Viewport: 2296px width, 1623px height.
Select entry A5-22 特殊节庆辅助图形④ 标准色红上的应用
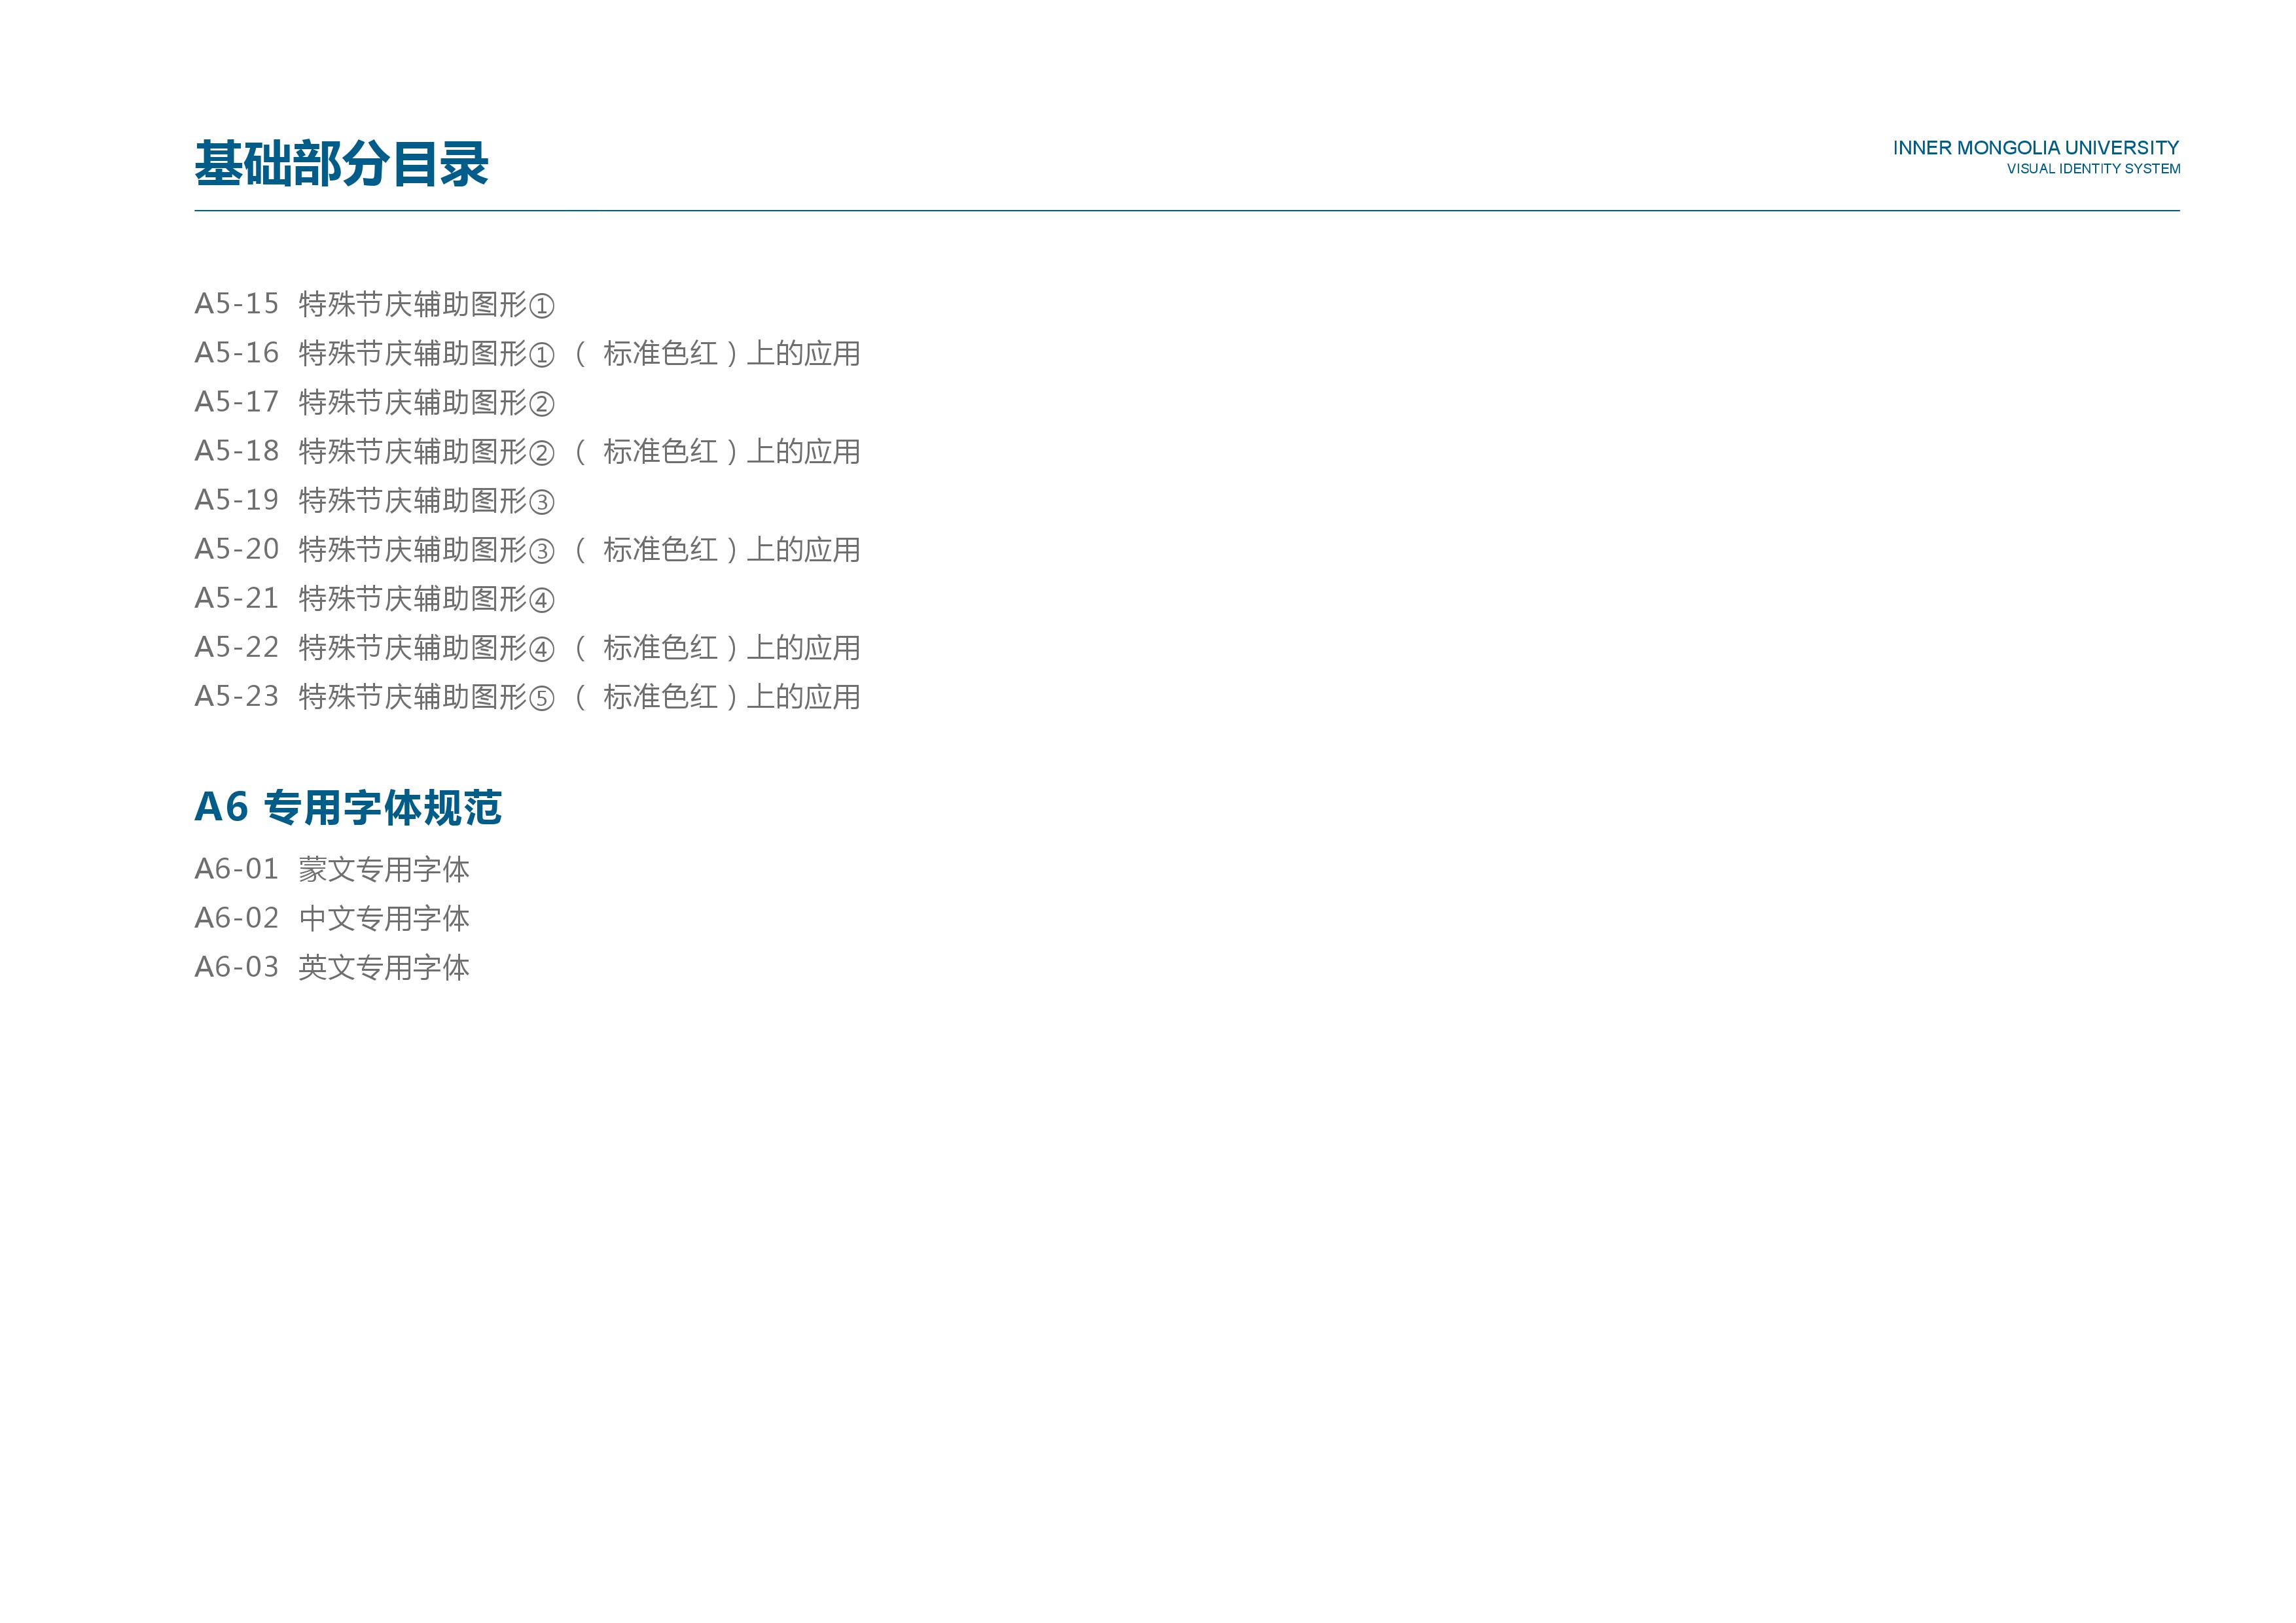tap(527, 646)
